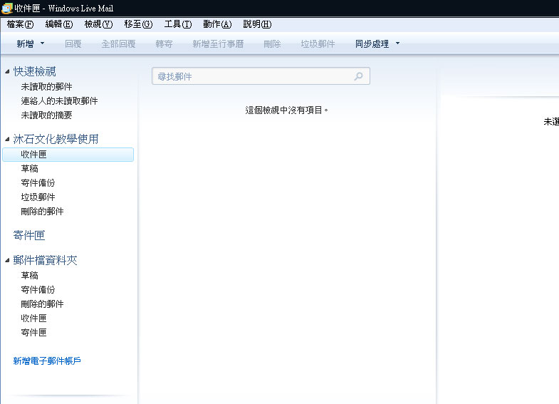Open 垃圾郵件 folder in the account tree
559x404 pixels.
(x=38, y=197)
